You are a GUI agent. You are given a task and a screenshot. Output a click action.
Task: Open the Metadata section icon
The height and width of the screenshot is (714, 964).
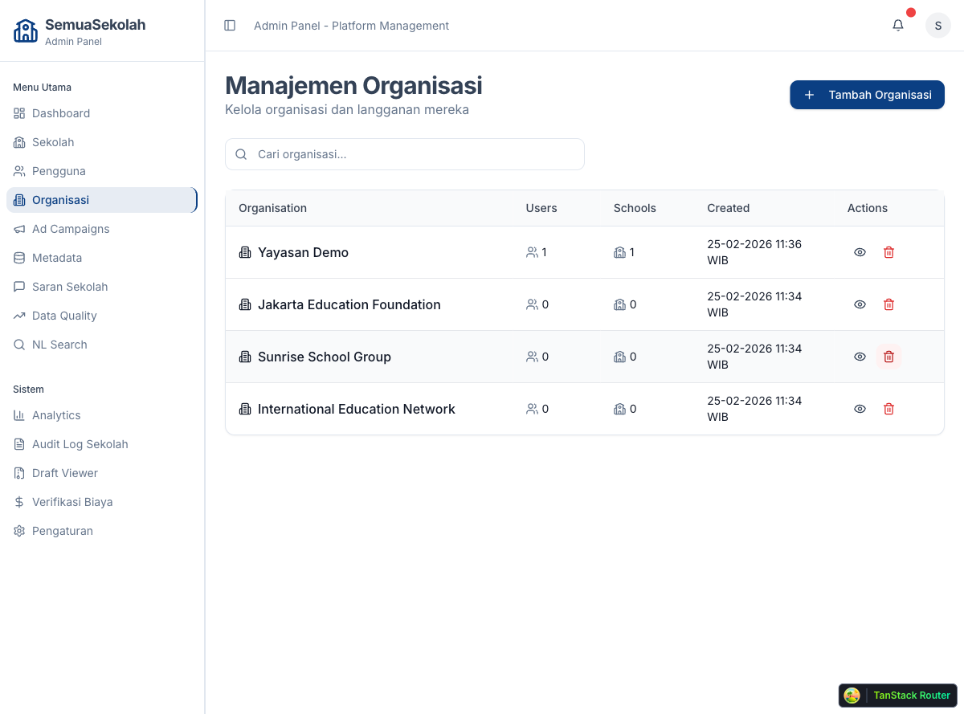point(18,258)
